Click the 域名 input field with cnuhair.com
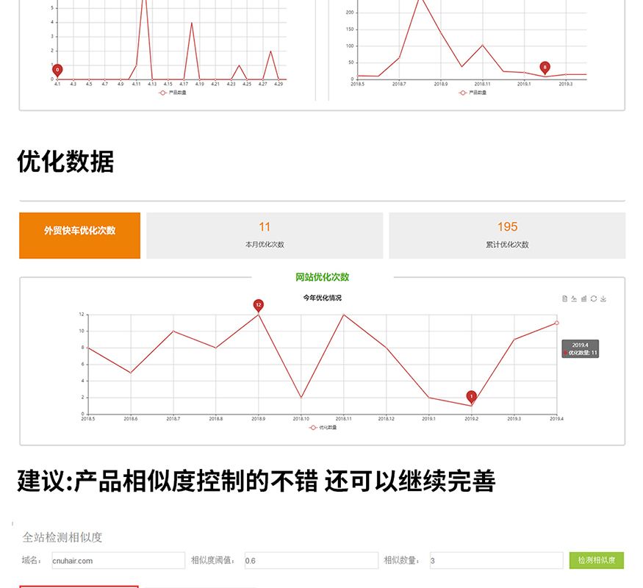This screenshot has width=643, height=588. [118, 561]
